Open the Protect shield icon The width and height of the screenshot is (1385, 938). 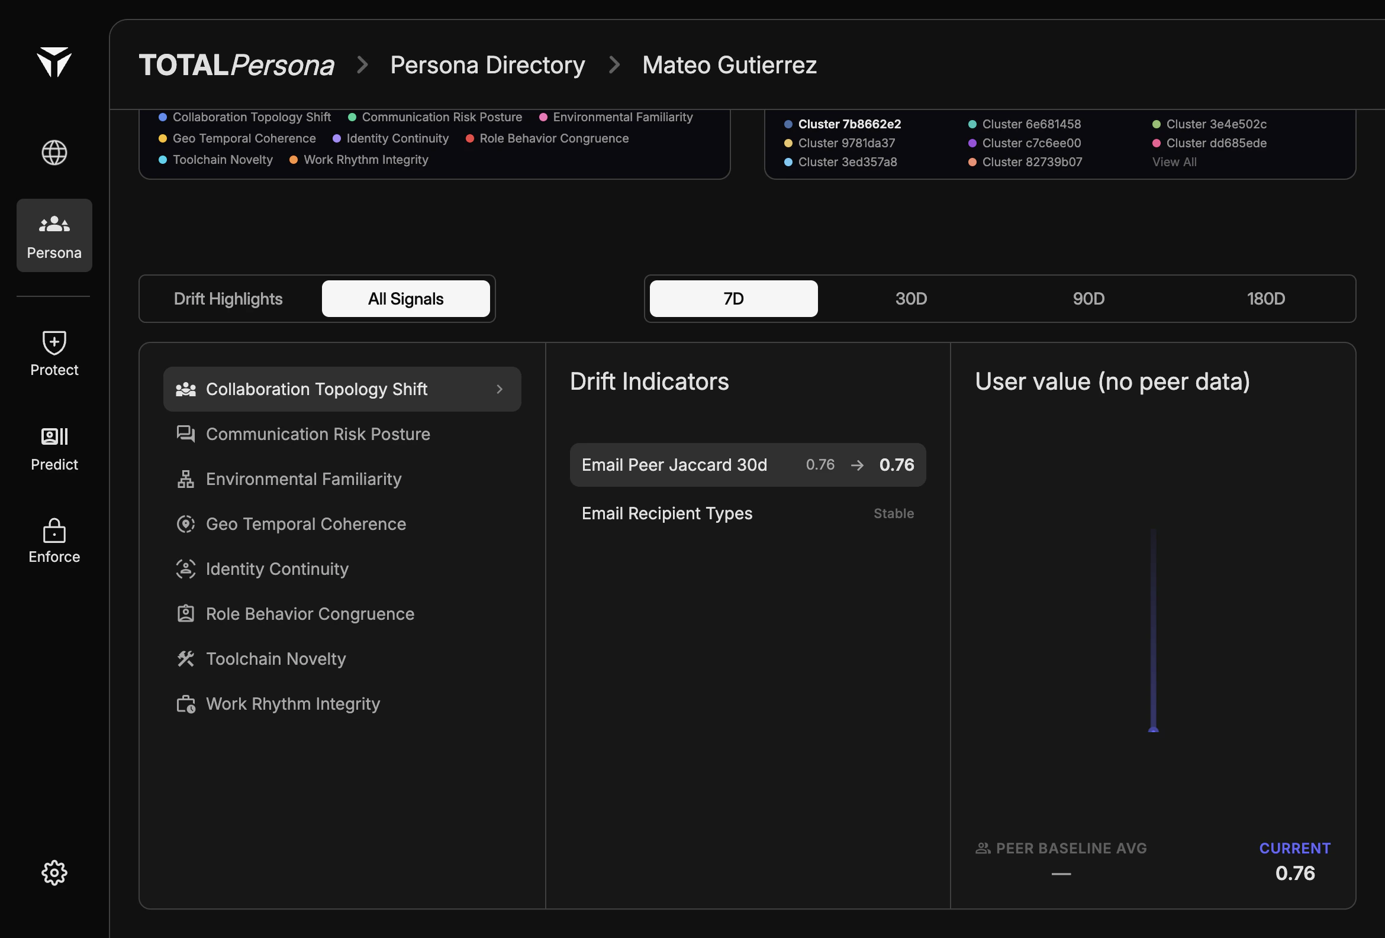click(54, 342)
